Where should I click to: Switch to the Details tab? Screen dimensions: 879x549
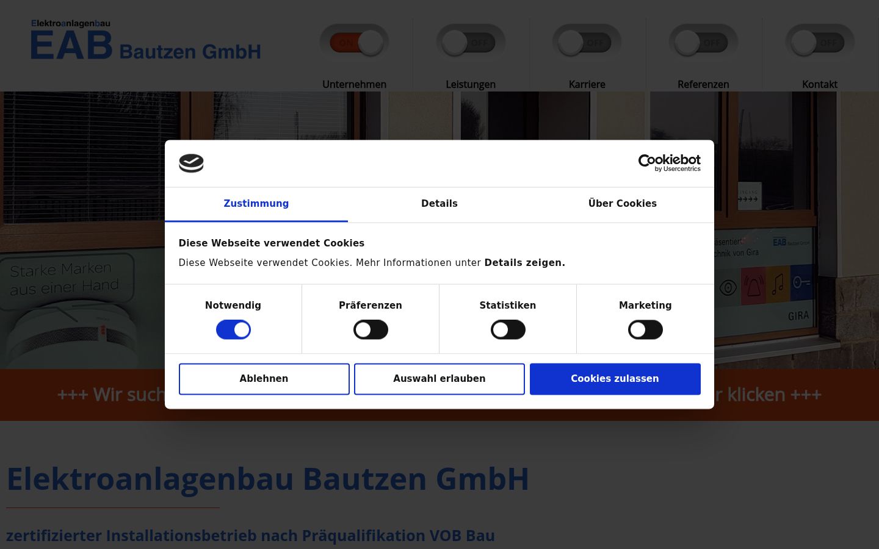point(440,204)
